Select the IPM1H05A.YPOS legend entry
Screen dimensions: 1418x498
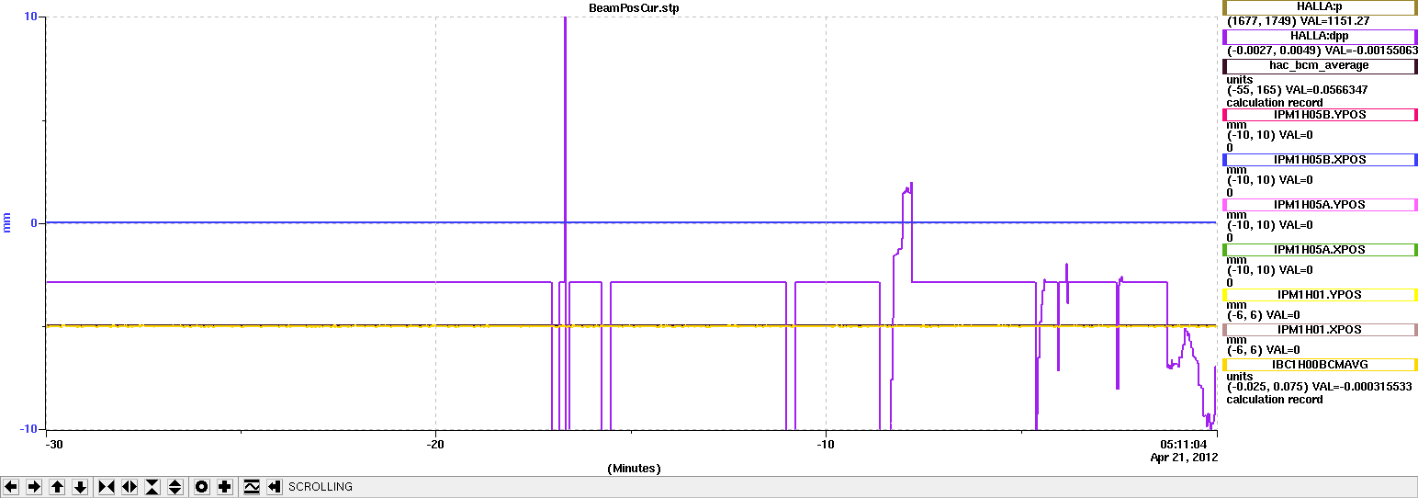point(1320,205)
